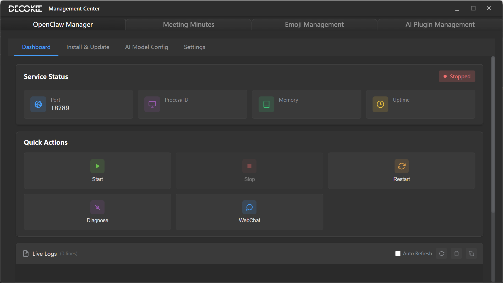
Task: Click the Stop label in Quick Actions
Action: pos(249,179)
